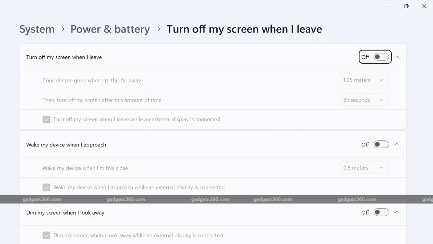Viewport: 433px width, 244px height.
Task: Uncheck dim screen with external display checkbox
Action: [46, 235]
